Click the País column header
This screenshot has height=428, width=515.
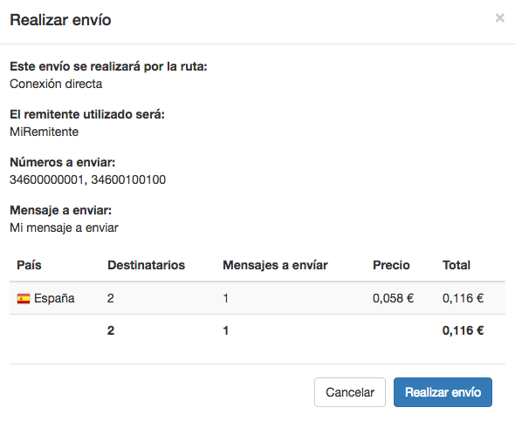(x=29, y=265)
